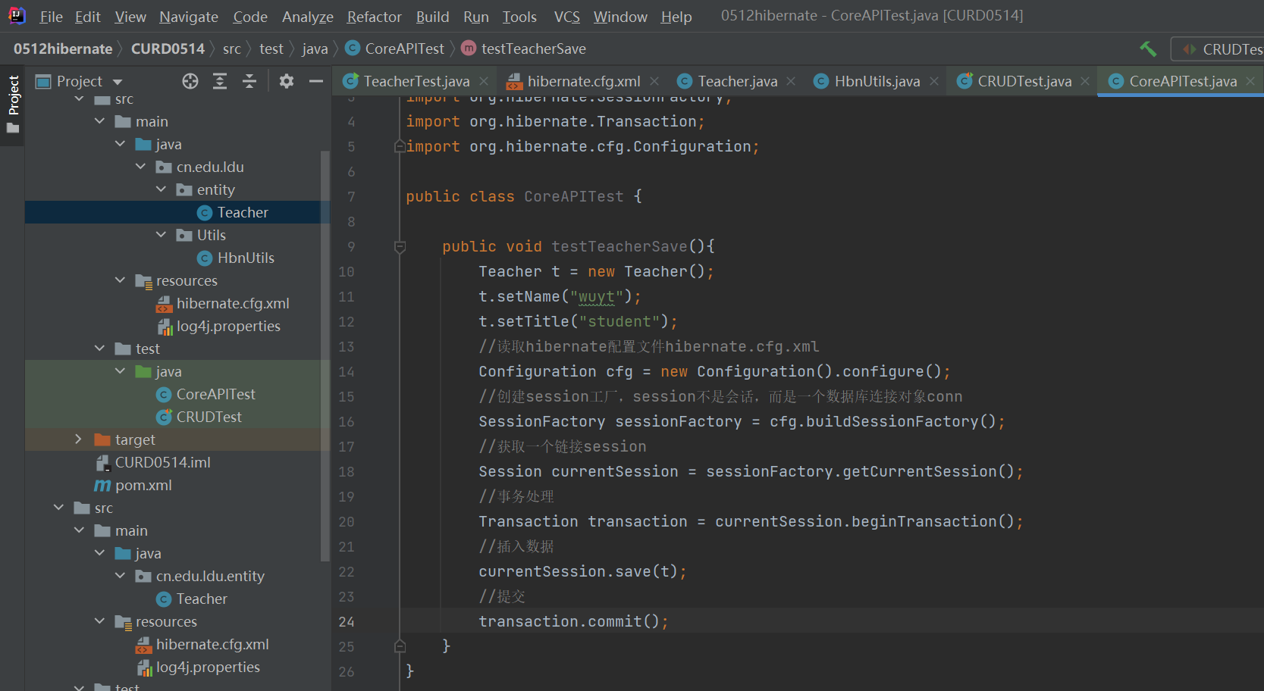This screenshot has height=691, width=1264.
Task: Click the src breadcrumb item
Action: (232, 49)
